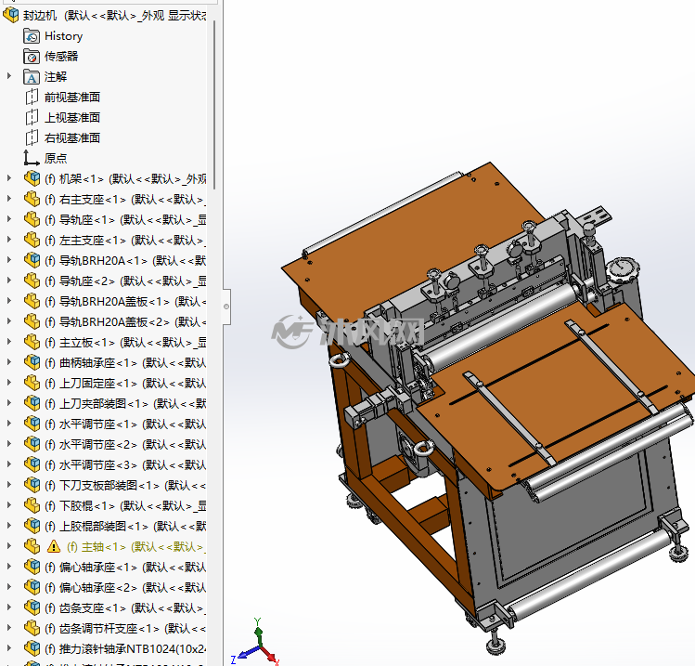This screenshot has height=666, width=695.
Task: Click the 上刀固定座<1> part icon
Action: [x=32, y=383]
